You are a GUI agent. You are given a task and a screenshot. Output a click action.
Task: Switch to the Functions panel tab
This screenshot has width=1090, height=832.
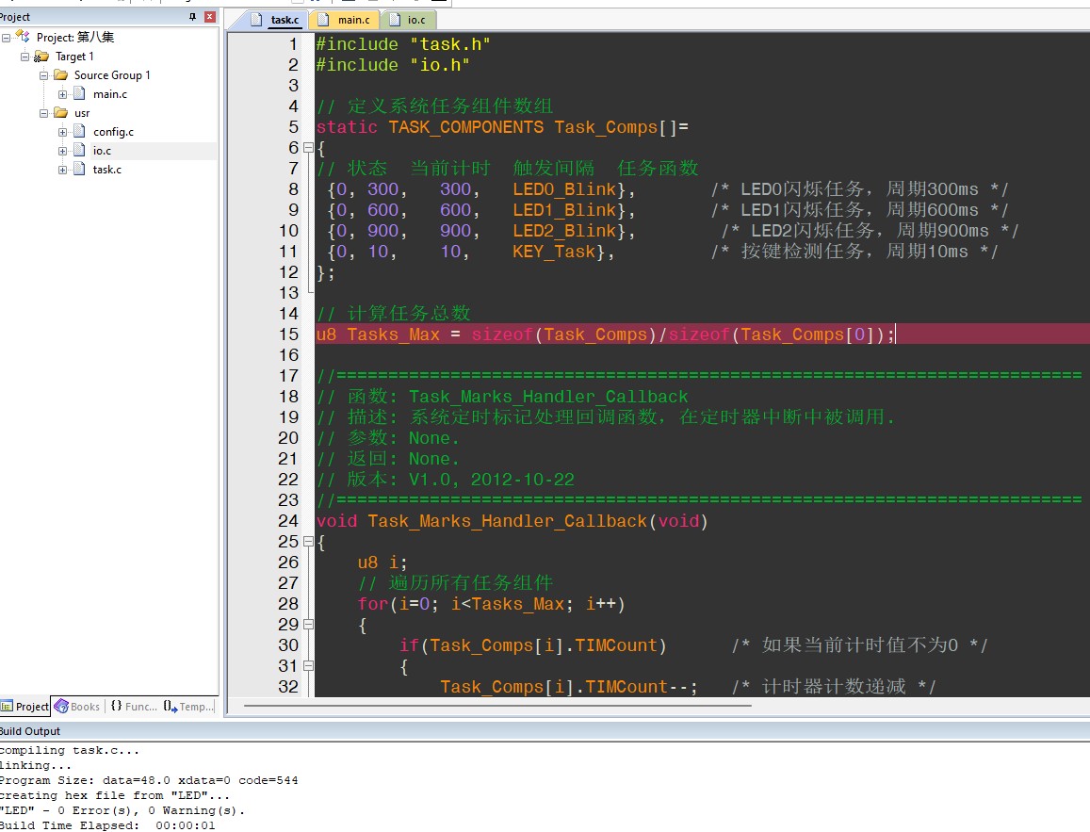[x=134, y=707]
